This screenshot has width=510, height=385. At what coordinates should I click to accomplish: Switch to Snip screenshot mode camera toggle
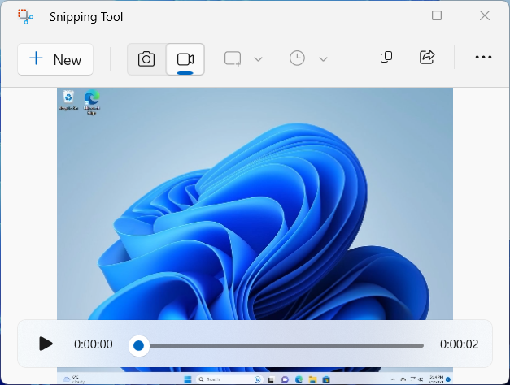pos(146,59)
